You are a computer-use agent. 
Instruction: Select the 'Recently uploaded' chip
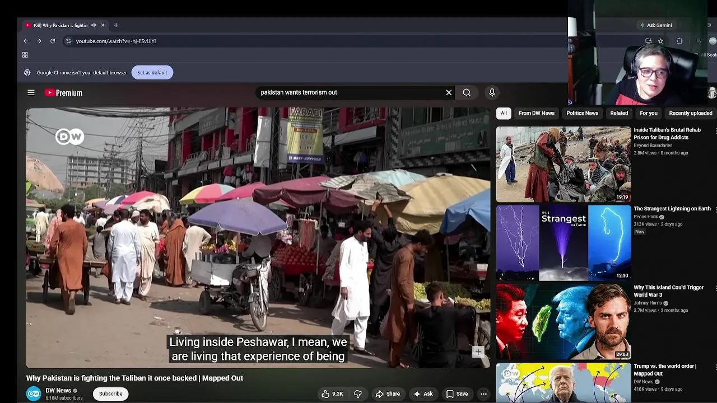pyautogui.click(x=691, y=113)
